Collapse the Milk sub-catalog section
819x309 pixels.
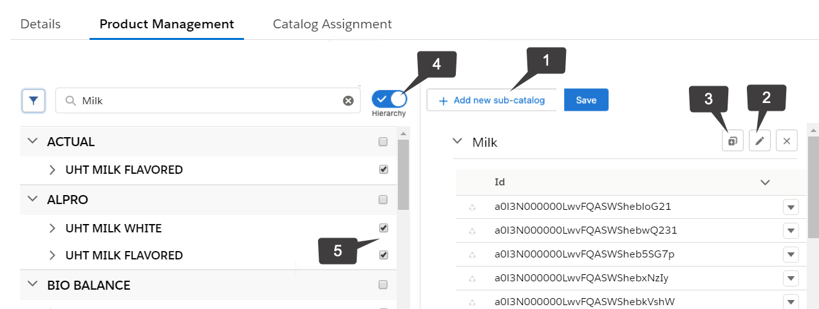tap(457, 141)
